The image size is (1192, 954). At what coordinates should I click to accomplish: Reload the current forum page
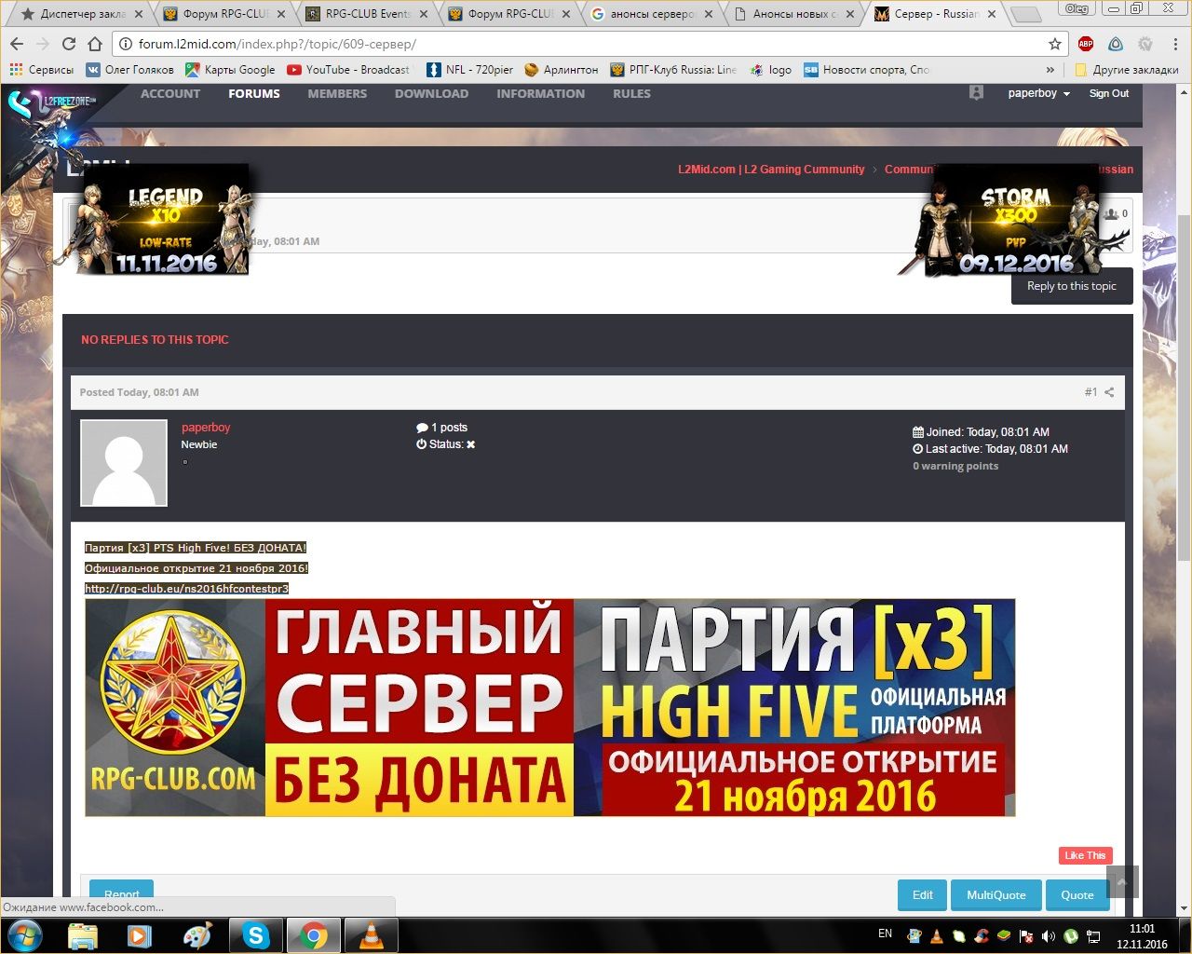tap(68, 44)
